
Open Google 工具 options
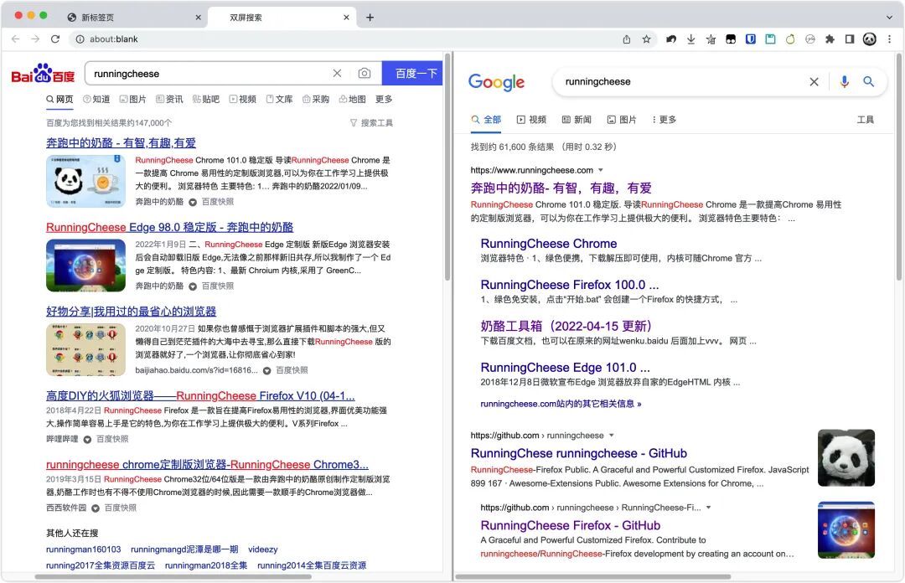click(x=865, y=120)
